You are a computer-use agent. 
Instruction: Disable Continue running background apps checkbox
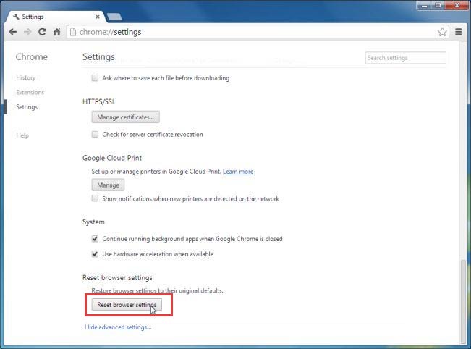click(95, 239)
